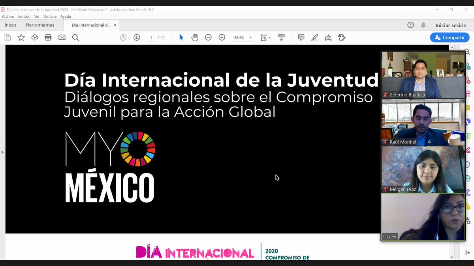This screenshot has width=474, height=266.
Task: Click Iniciar sesión
Action: pyautogui.click(x=451, y=25)
